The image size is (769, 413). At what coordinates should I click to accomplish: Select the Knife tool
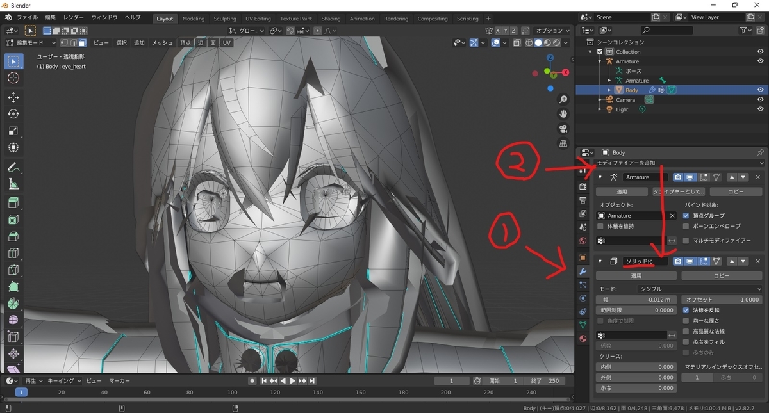click(13, 270)
